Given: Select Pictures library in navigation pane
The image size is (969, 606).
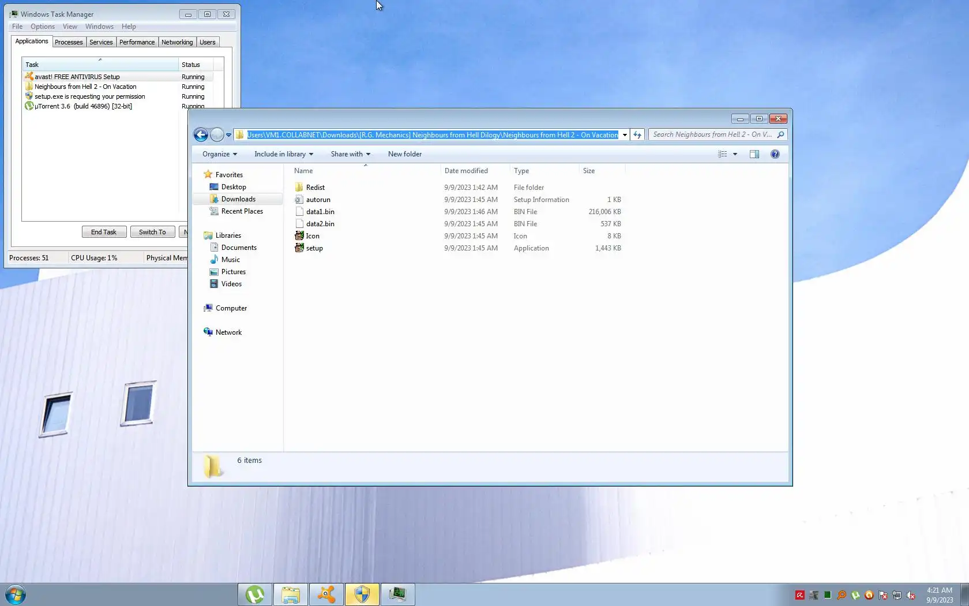Looking at the screenshot, I should click(233, 272).
